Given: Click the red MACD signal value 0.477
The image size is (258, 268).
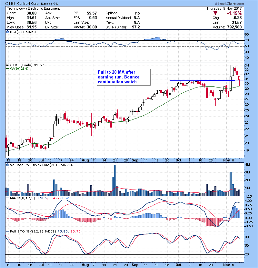Looking at the screenshot, I should (55, 198).
